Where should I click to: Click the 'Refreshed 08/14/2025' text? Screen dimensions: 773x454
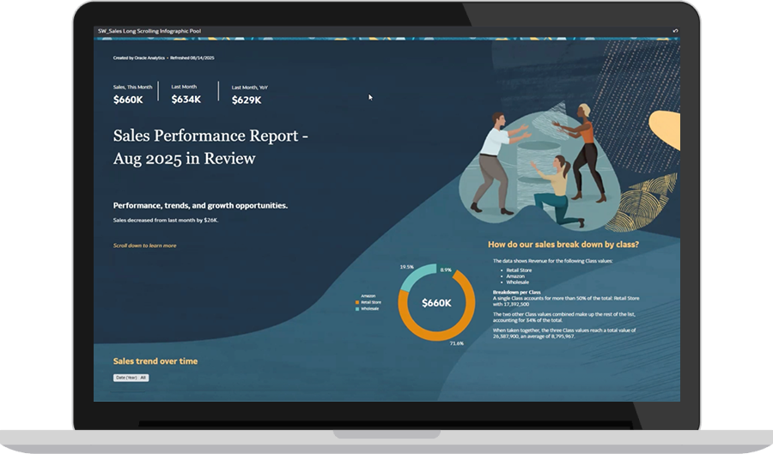(192, 58)
